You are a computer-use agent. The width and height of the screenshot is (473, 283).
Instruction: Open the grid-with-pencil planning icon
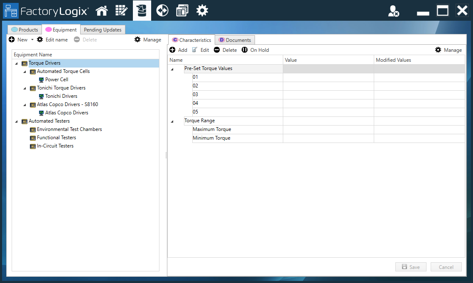click(121, 11)
